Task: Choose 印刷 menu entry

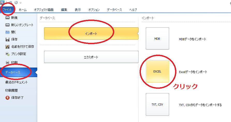Action: click(14, 62)
